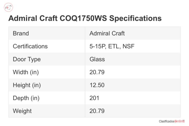This screenshot has width=189, height=126.
Task: Click the 12.50 height value
Action: 97,85
